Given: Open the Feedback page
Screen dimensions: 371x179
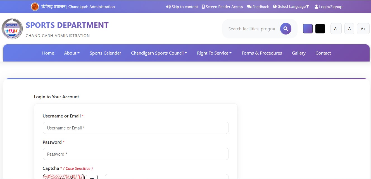Looking at the screenshot, I should (x=258, y=7).
